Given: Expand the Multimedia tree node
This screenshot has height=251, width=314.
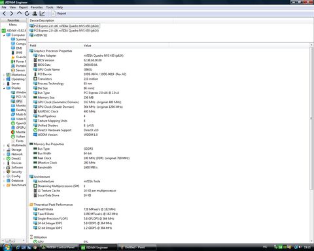Looking at the screenshot, I should click(x=4, y=145).
